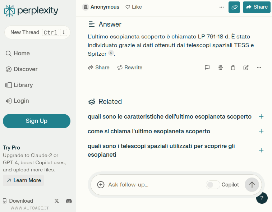Click the attach file plus icon

(x=101, y=185)
